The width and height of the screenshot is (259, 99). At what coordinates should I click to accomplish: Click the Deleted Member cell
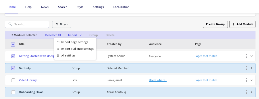click(x=118, y=68)
